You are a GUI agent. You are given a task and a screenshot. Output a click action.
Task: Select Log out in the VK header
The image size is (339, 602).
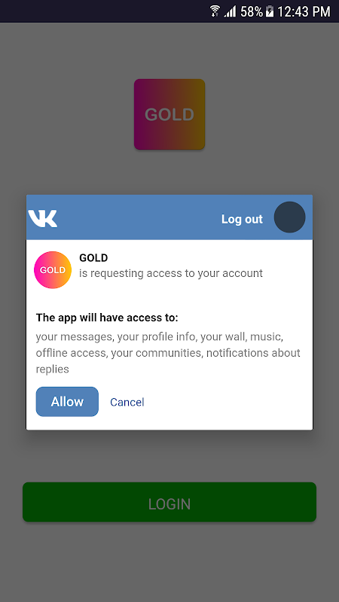[x=242, y=219]
